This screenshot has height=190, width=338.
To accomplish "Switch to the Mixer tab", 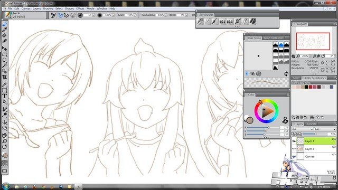I will tap(296, 78).
